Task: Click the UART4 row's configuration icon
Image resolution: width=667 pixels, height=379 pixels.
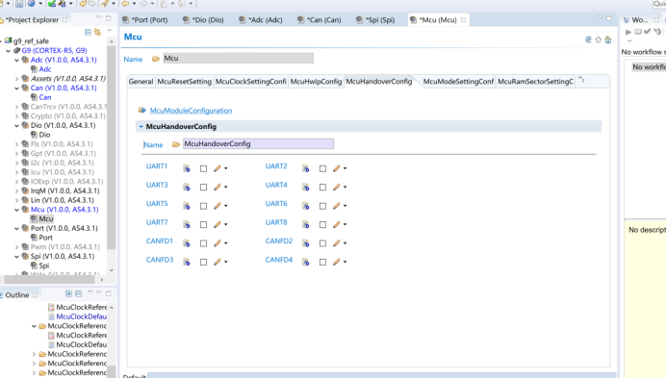Action: [x=305, y=188]
